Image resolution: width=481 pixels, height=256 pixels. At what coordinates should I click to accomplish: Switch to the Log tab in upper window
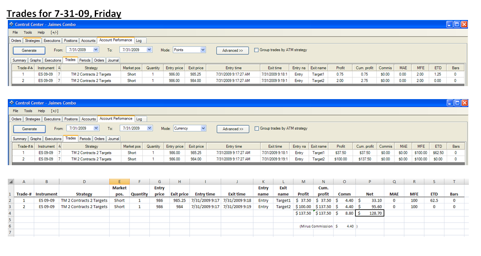pos(139,40)
